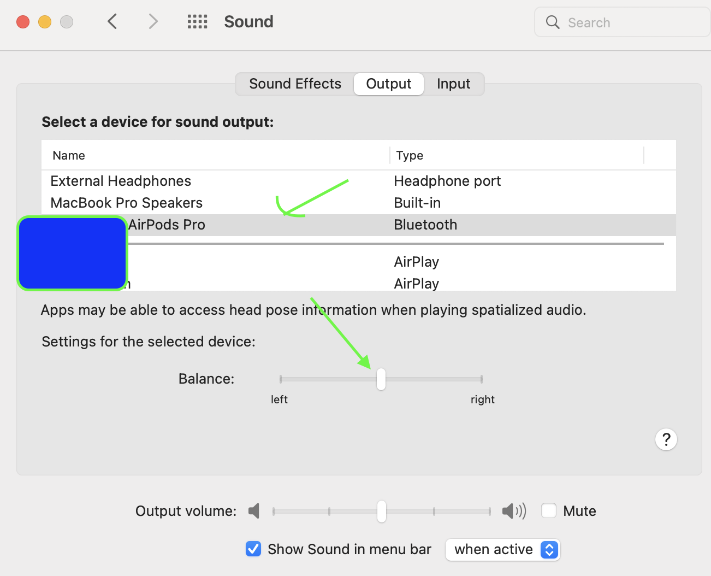The height and width of the screenshot is (576, 711).
Task: Click the Output volume slider handle
Action: [382, 512]
